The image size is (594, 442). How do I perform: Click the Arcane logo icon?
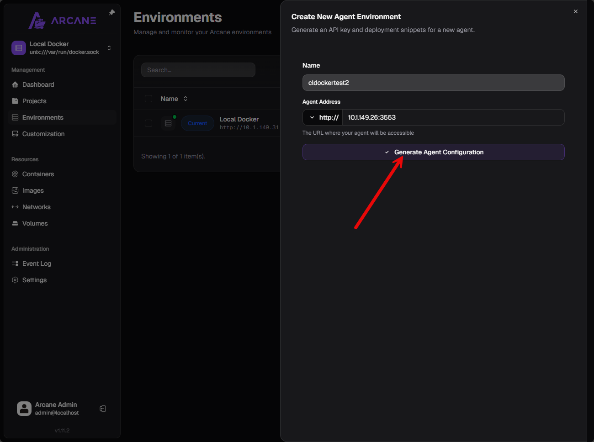point(37,21)
